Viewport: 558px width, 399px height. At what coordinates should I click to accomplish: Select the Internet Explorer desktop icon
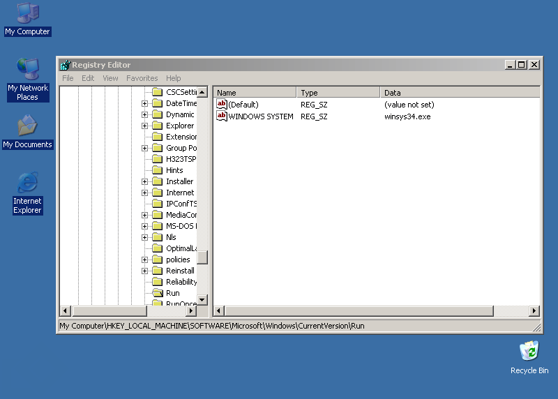[28, 193]
